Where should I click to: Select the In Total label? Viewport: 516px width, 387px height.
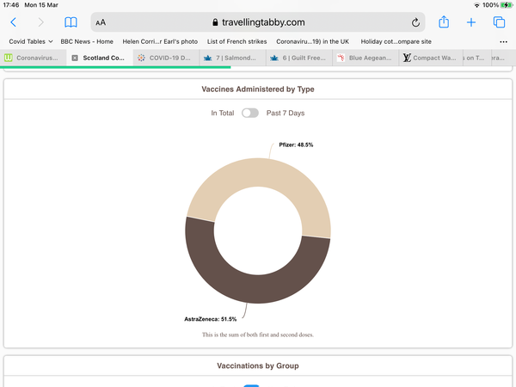coord(223,113)
